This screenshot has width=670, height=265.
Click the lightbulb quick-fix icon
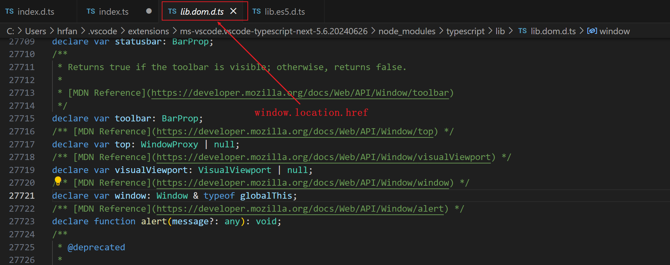(x=58, y=181)
